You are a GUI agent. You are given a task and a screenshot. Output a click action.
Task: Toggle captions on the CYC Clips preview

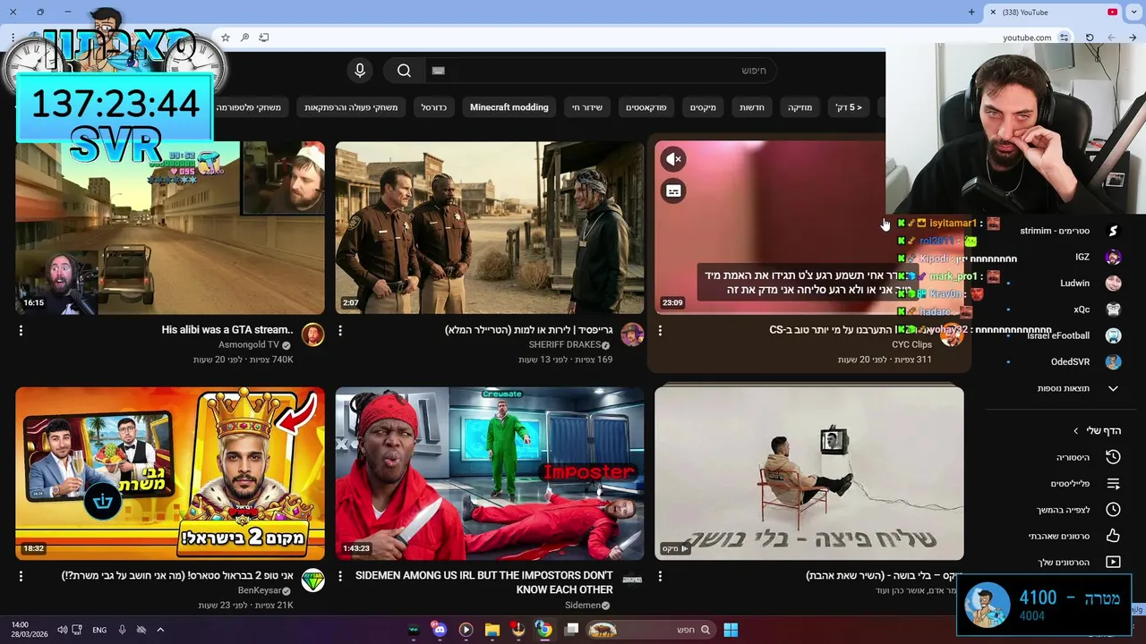tap(673, 191)
